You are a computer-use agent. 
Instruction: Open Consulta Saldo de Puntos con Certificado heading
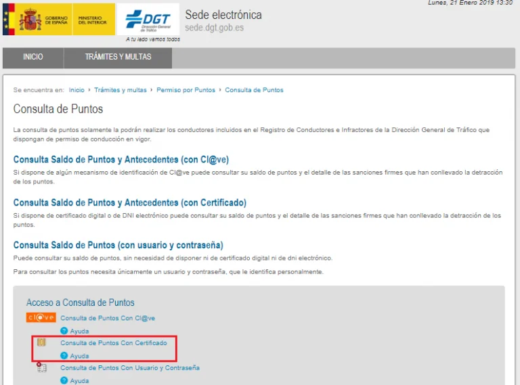pyautogui.click(x=130, y=203)
